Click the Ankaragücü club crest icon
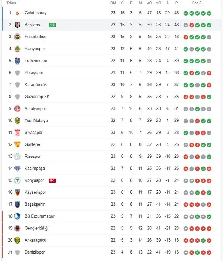 17,240
